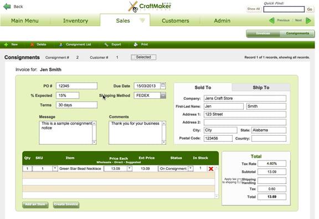Click the Company field Jens Craft Store
Image resolution: width=319 pixels, height=219 pixels.
tap(245, 98)
